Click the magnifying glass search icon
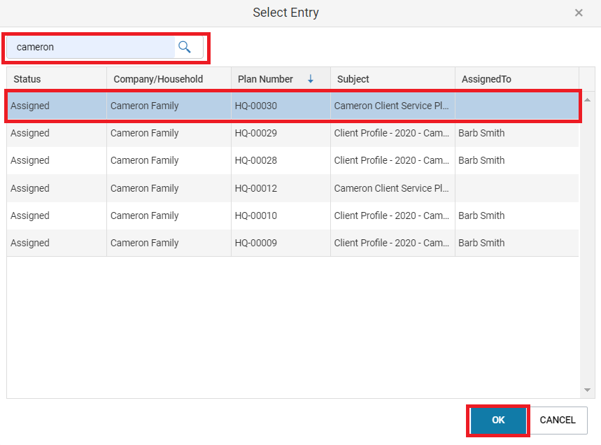This screenshot has width=601, height=445. (185, 47)
